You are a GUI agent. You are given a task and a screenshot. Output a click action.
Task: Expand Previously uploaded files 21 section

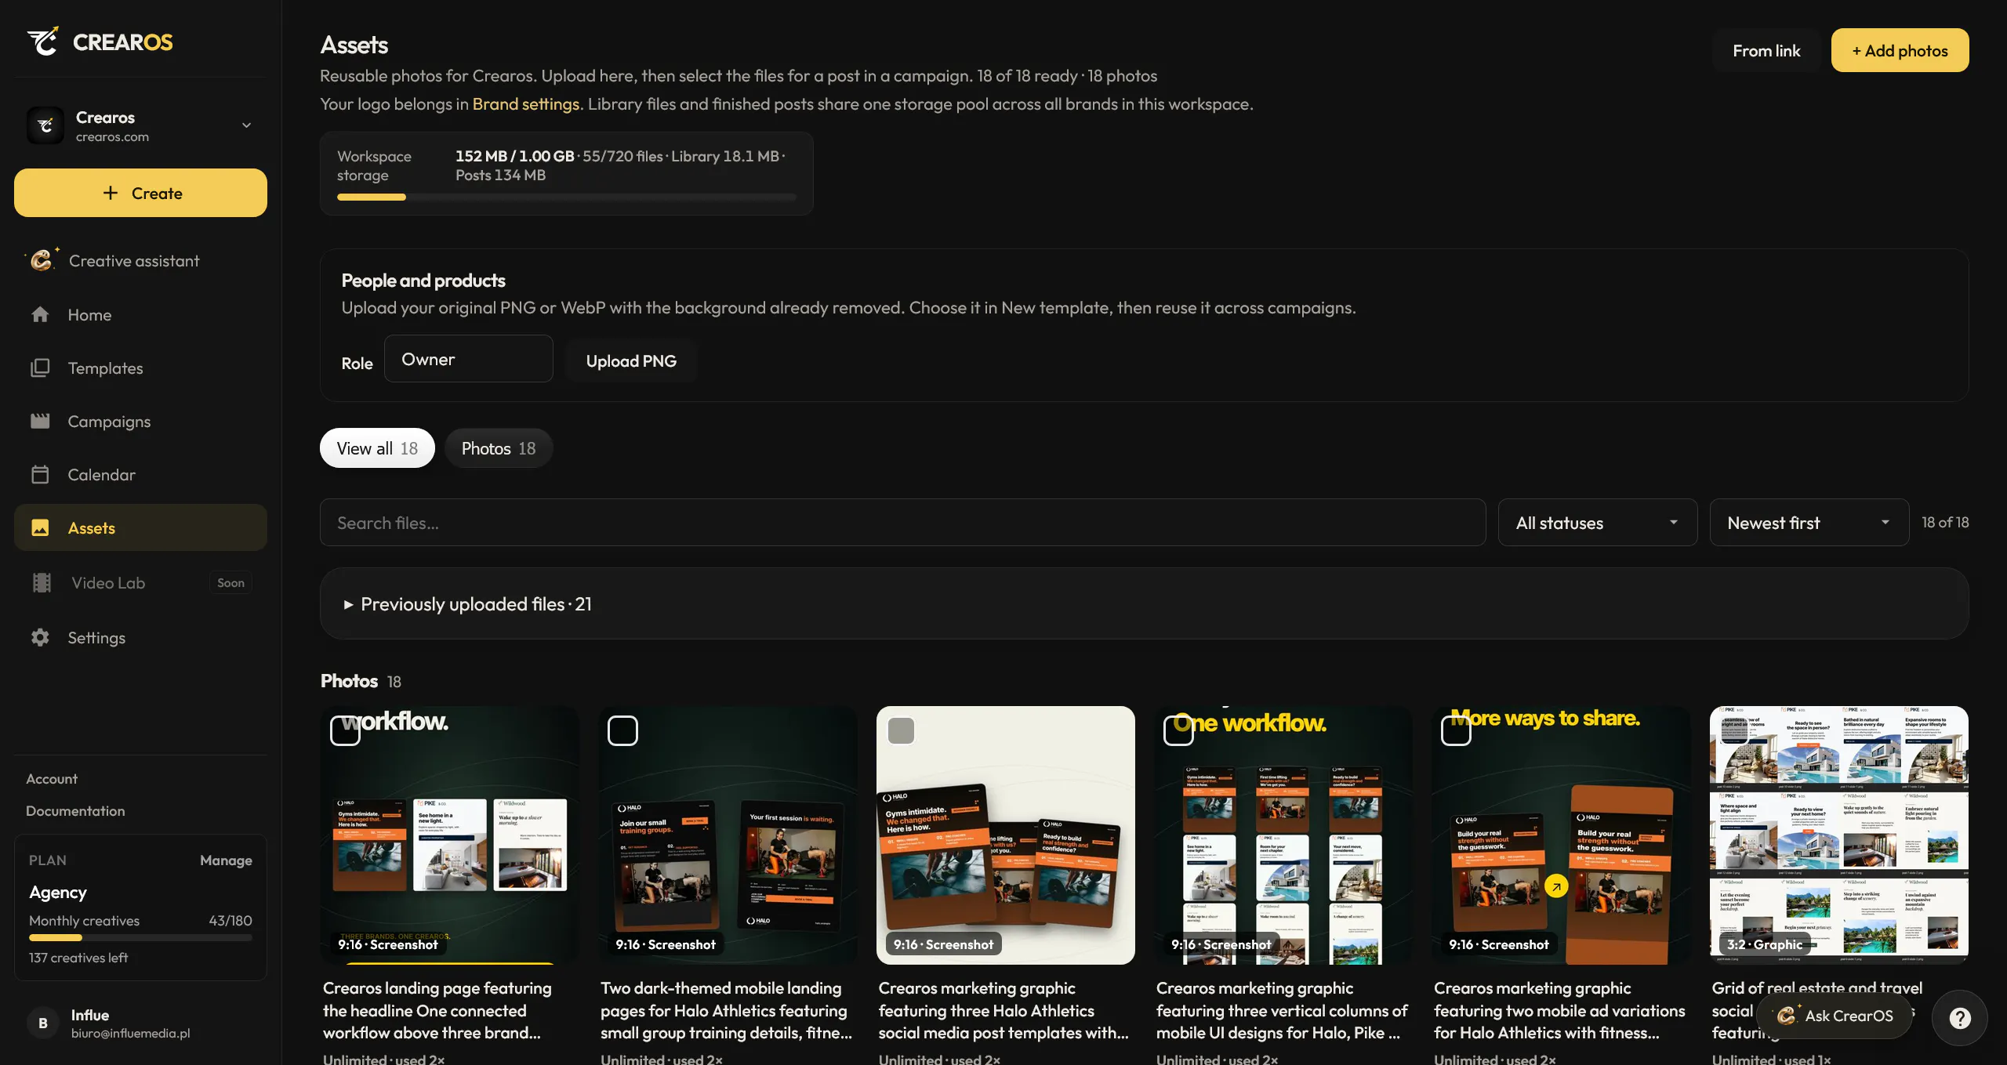[x=1144, y=603]
